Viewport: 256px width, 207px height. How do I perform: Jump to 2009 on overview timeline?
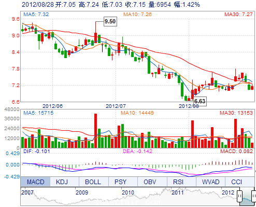(82, 192)
